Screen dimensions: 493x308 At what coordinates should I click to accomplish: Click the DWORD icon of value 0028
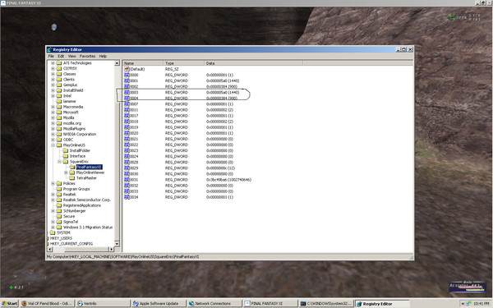[127, 162]
